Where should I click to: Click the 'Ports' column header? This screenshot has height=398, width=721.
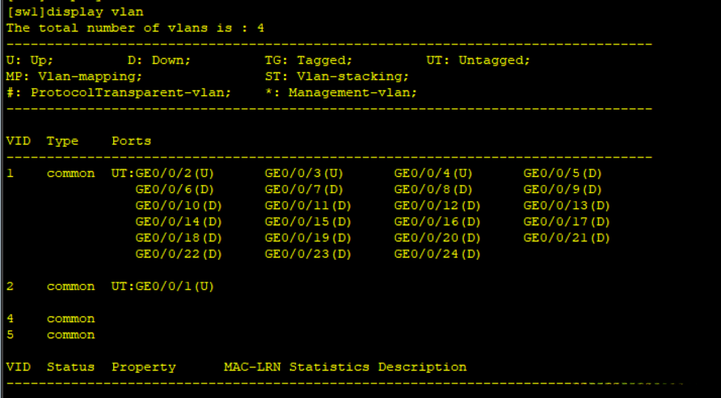tap(131, 140)
